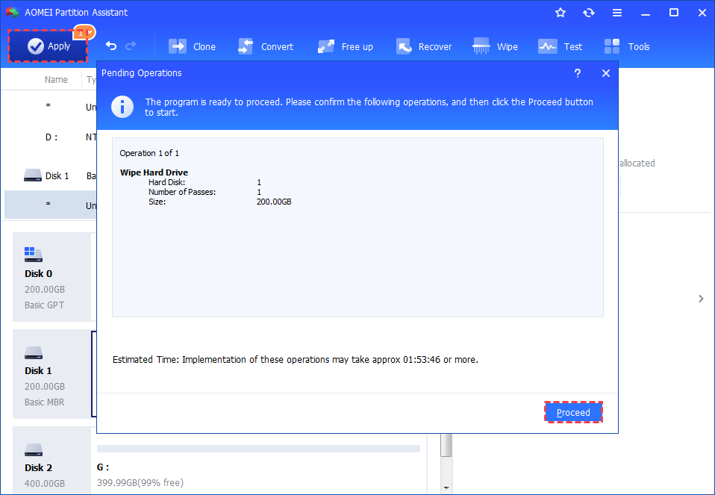715x495 pixels.
Task: Click the Operation 1 of 1 label
Action: pyautogui.click(x=149, y=153)
